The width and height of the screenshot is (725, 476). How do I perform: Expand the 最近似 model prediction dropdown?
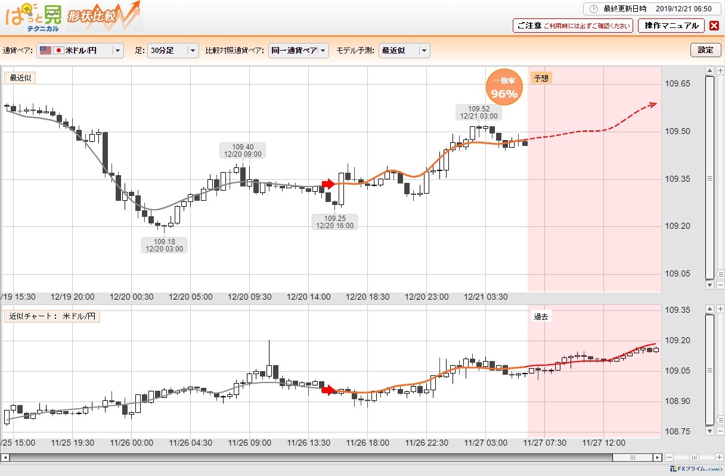(404, 51)
